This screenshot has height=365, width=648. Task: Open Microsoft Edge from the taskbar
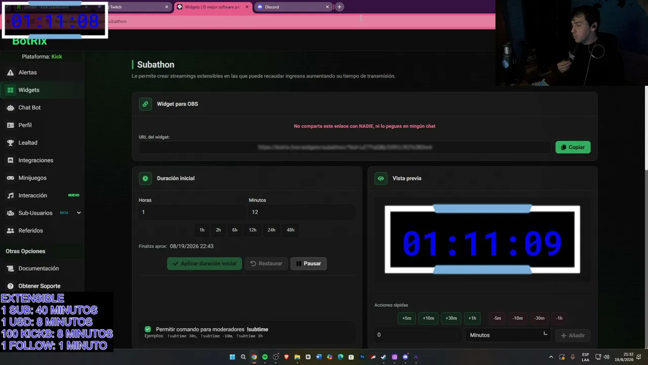340,357
